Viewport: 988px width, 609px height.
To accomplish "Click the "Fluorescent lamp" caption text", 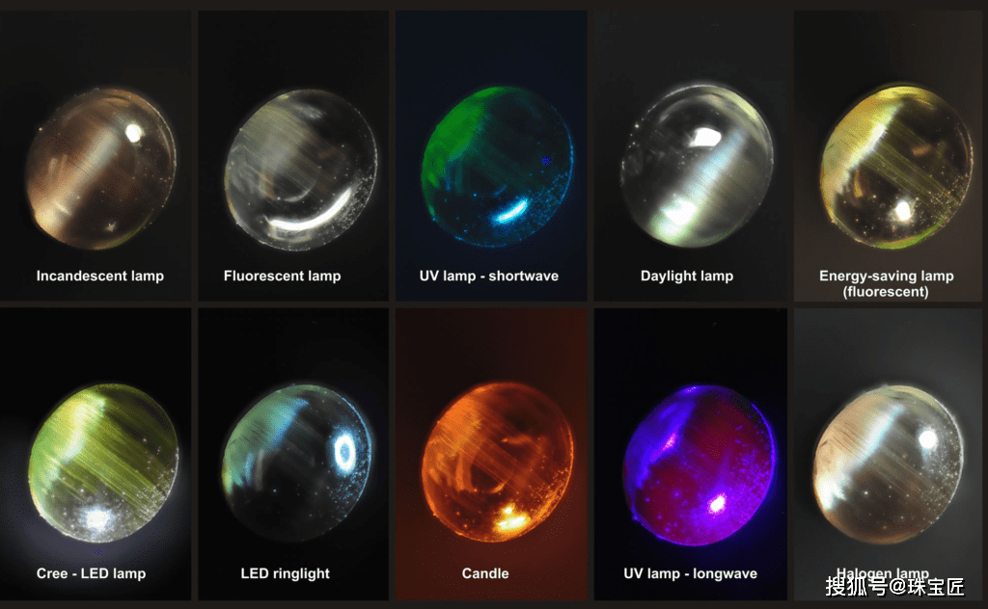I will tap(283, 276).
